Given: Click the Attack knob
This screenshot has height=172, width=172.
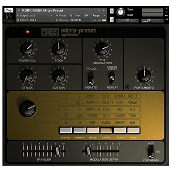Looking at the screenshot, I should tap(27, 76).
